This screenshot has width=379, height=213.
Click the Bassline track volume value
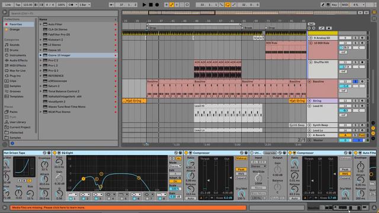345,86
